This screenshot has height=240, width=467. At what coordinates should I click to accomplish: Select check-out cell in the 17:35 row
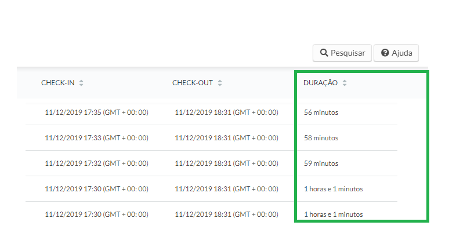226,112
